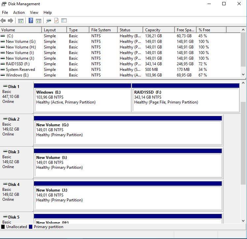Open the blue Help question mark icon
This screenshot has width=247, height=239.
31,20
